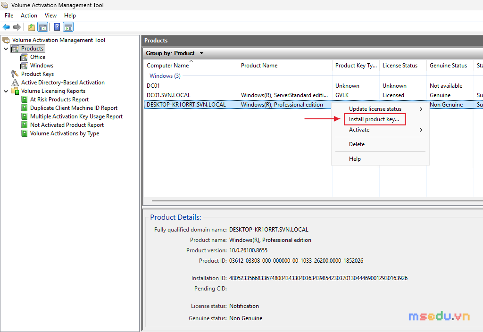Image resolution: width=483 pixels, height=332 pixels.
Task: Open Help via the blue question mark icon
Action: (x=57, y=27)
